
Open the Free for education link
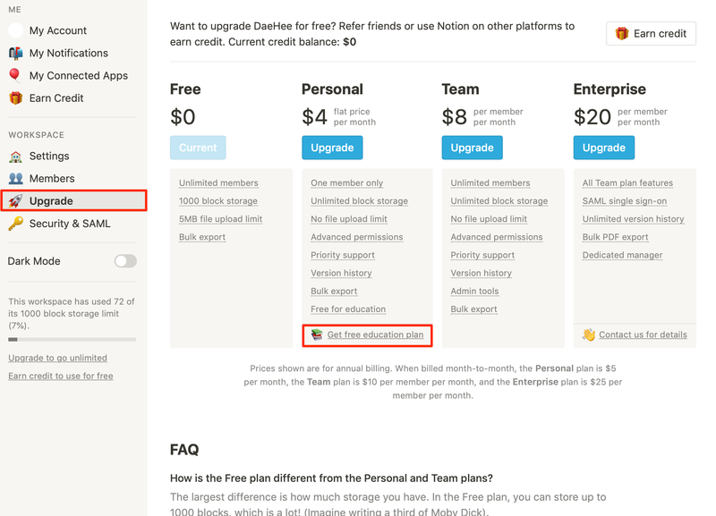coord(347,309)
